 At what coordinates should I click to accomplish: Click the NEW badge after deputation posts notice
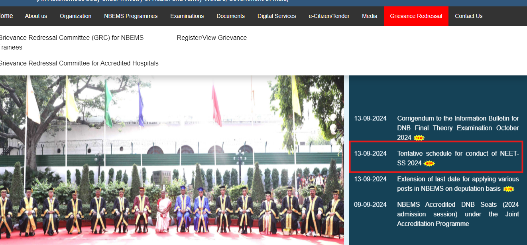pos(509,189)
